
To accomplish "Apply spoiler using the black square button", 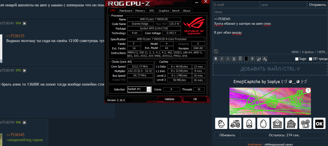I will tap(246, 59).
